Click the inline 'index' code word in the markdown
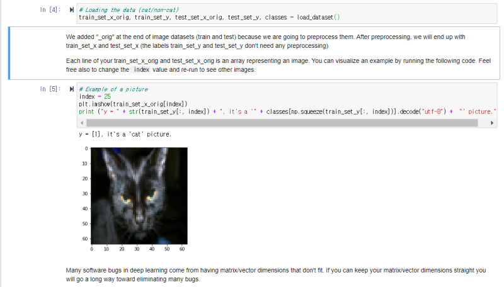 pos(141,69)
